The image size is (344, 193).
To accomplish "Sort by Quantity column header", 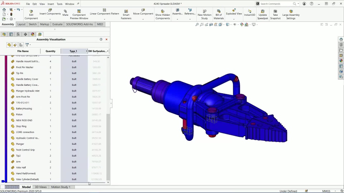I will coord(51,51).
